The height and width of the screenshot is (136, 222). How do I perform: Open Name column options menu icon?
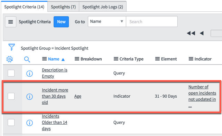pos(45,59)
